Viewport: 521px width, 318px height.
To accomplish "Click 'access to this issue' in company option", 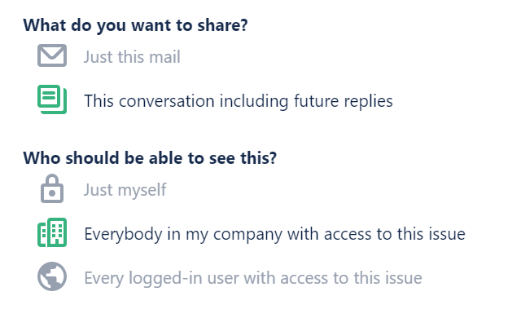I will tap(394, 234).
